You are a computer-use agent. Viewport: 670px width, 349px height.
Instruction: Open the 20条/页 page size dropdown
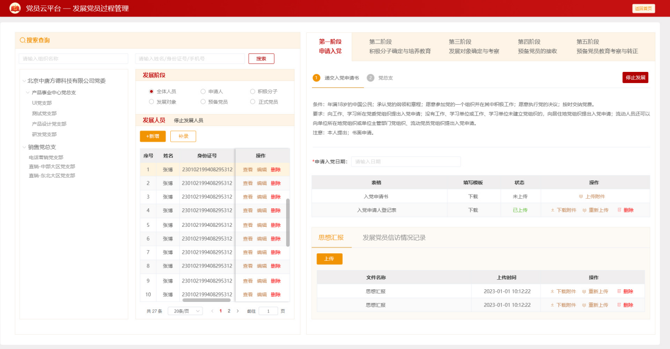(185, 311)
